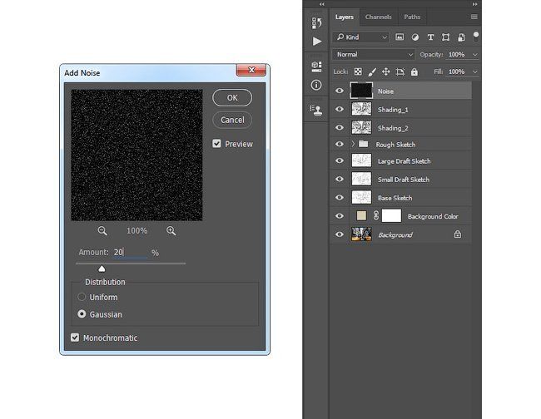Click the Background layer lock icon
Image resolution: width=541 pixels, height=419 pixels.
click(x=458, y=234)
